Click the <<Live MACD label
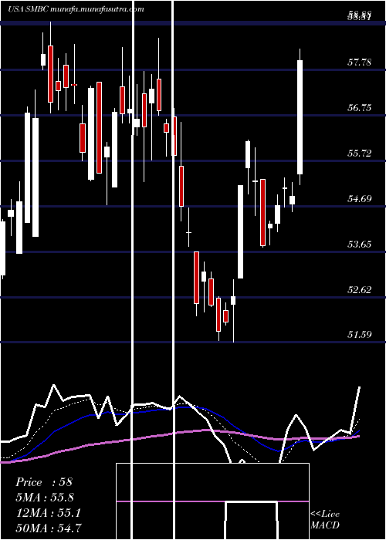The image size is (386, 540). (325, 520)
